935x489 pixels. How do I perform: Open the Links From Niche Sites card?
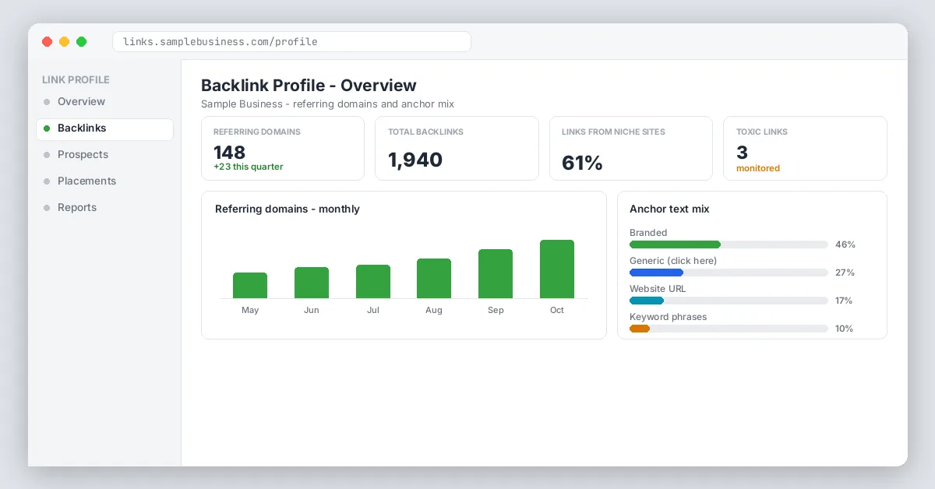tap(631, 149)
